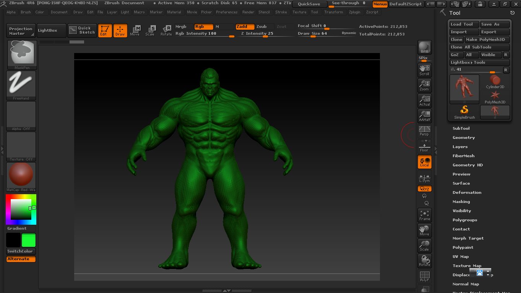Adjust the Z Intensity slider
The height and width of the screenshot is (293, 521).
point(265,34)
